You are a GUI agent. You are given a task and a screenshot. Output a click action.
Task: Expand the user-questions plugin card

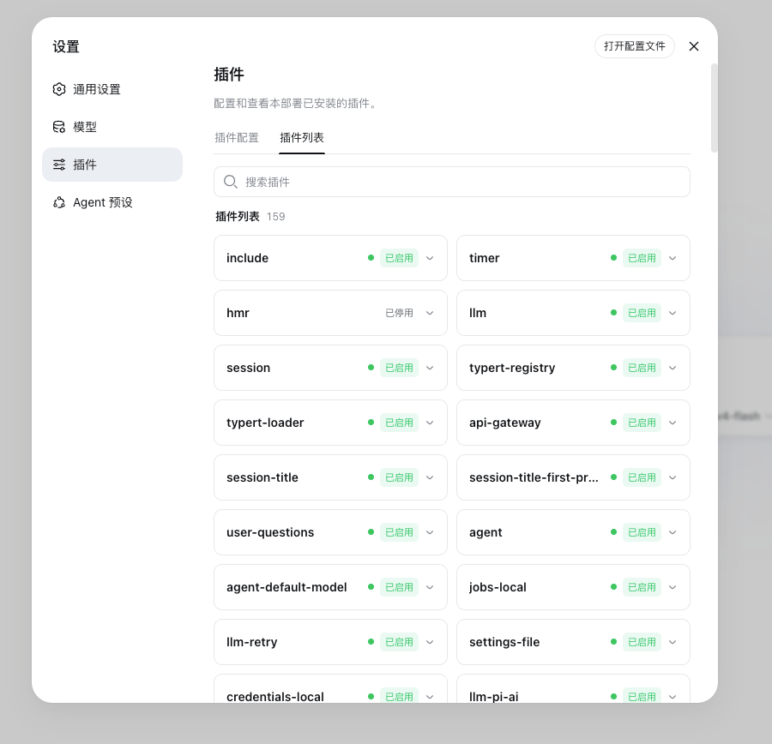pos(430,532)
